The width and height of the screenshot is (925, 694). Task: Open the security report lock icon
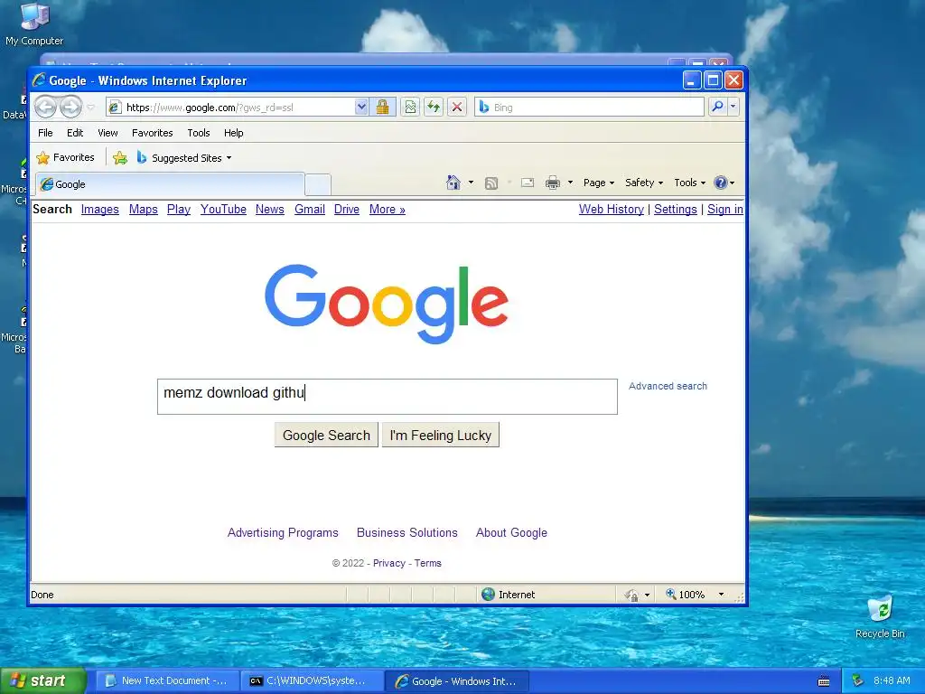coord(382,107)
